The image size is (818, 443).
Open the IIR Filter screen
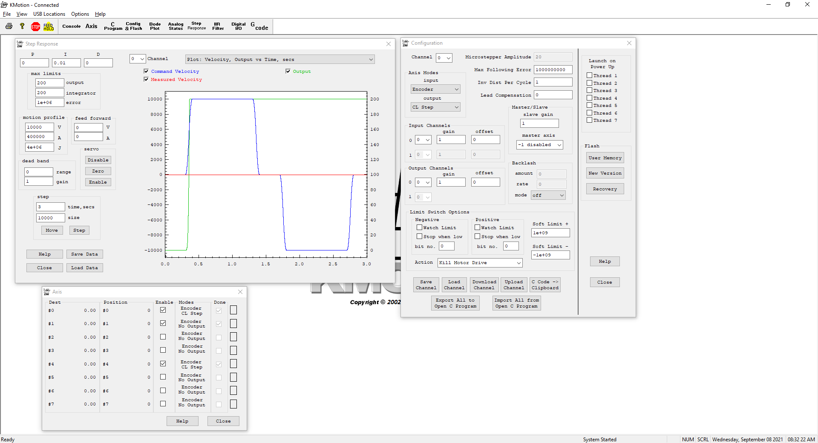[218, 26]
